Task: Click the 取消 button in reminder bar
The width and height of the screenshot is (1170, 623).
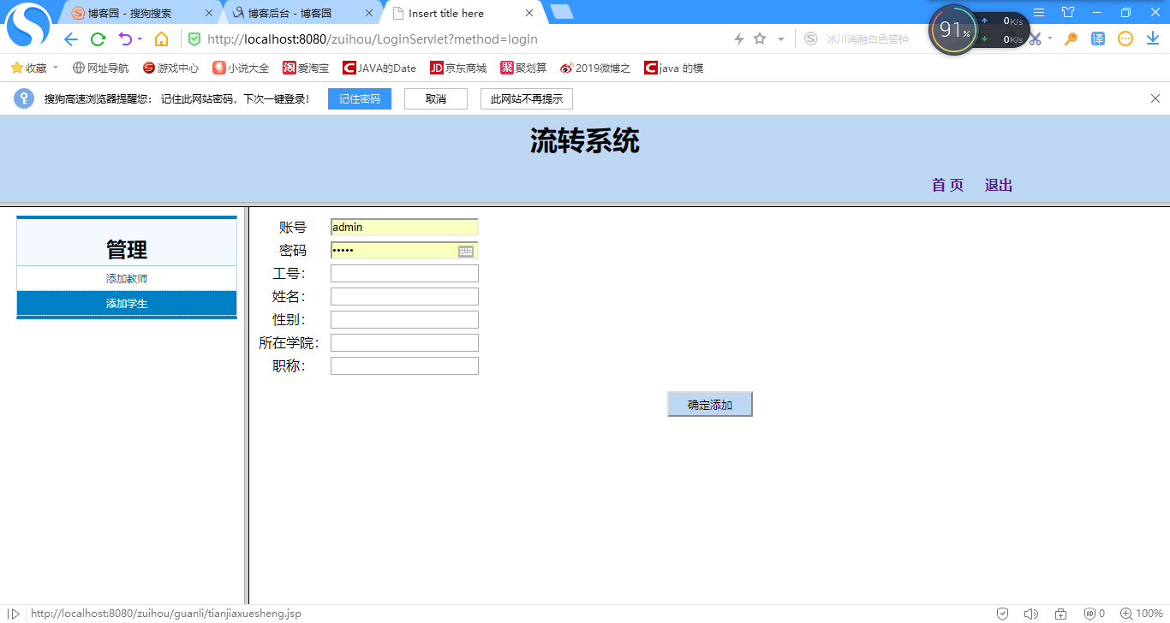Action: tap(436, 98)
